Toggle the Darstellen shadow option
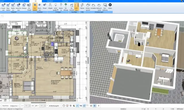 (35, 7)
